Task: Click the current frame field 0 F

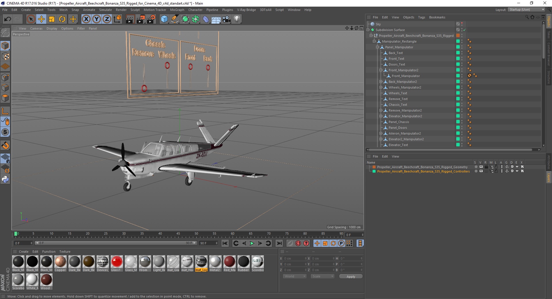Action: coord(354,235)
